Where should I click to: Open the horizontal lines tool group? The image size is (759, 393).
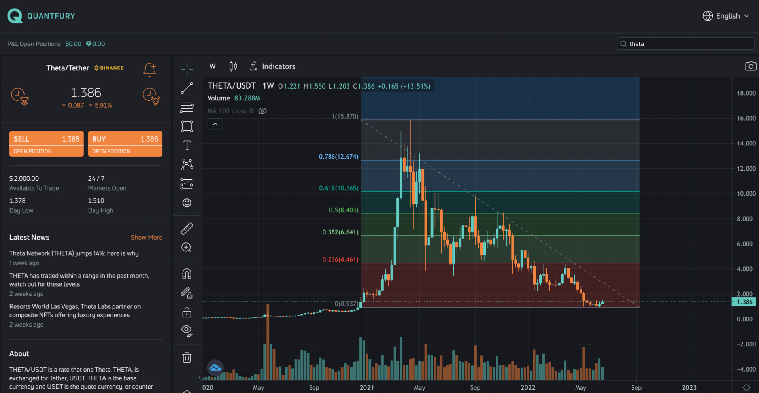187,107
